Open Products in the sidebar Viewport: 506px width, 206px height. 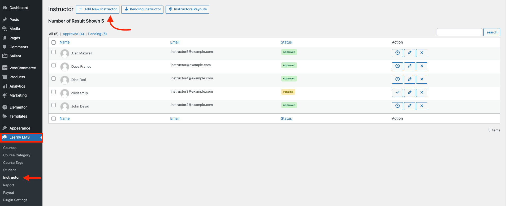pyautogui.click(x=21, y=77)
